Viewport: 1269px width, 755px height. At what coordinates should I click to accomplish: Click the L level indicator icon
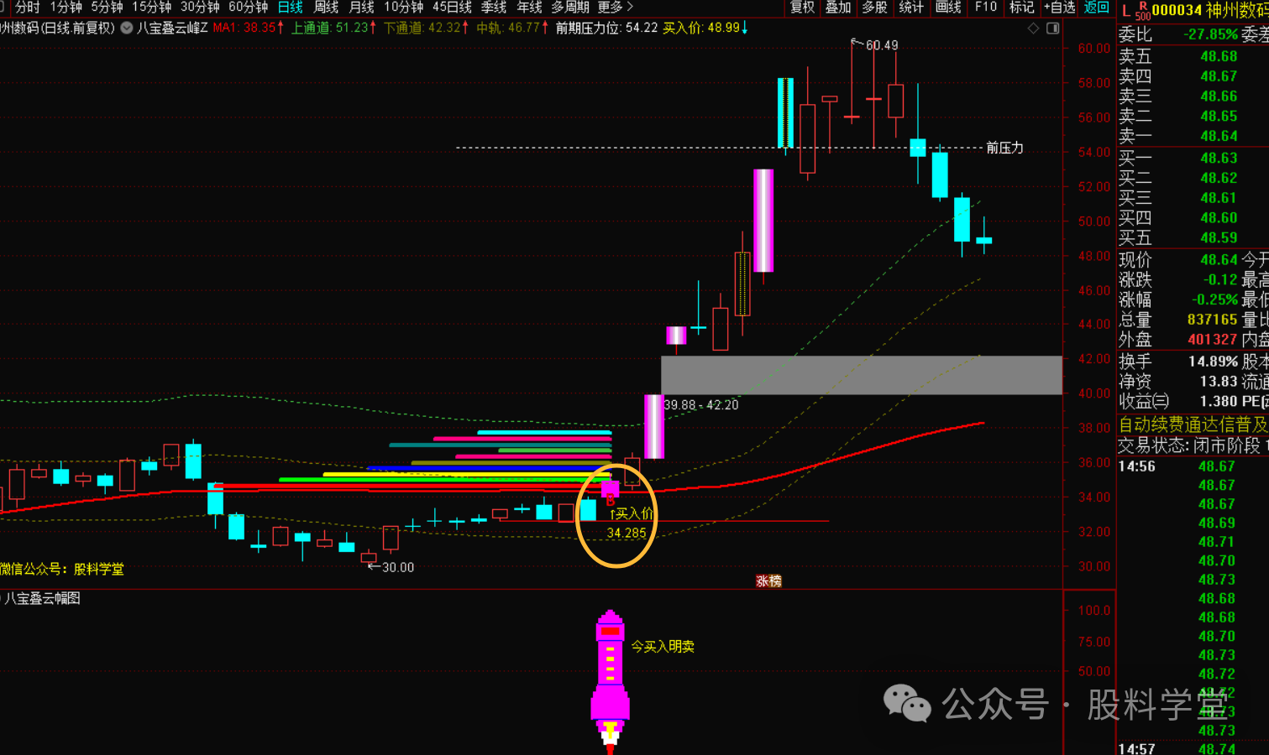[x=1125, y=11]
